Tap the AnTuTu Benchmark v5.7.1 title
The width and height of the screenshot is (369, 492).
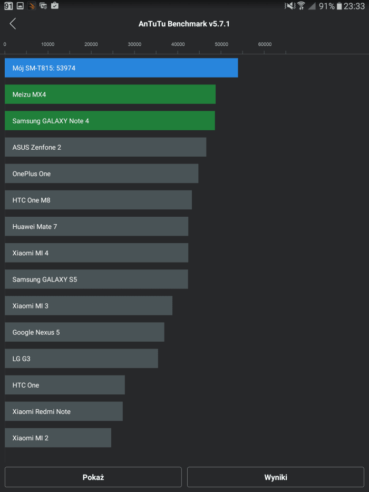(184, 24)
